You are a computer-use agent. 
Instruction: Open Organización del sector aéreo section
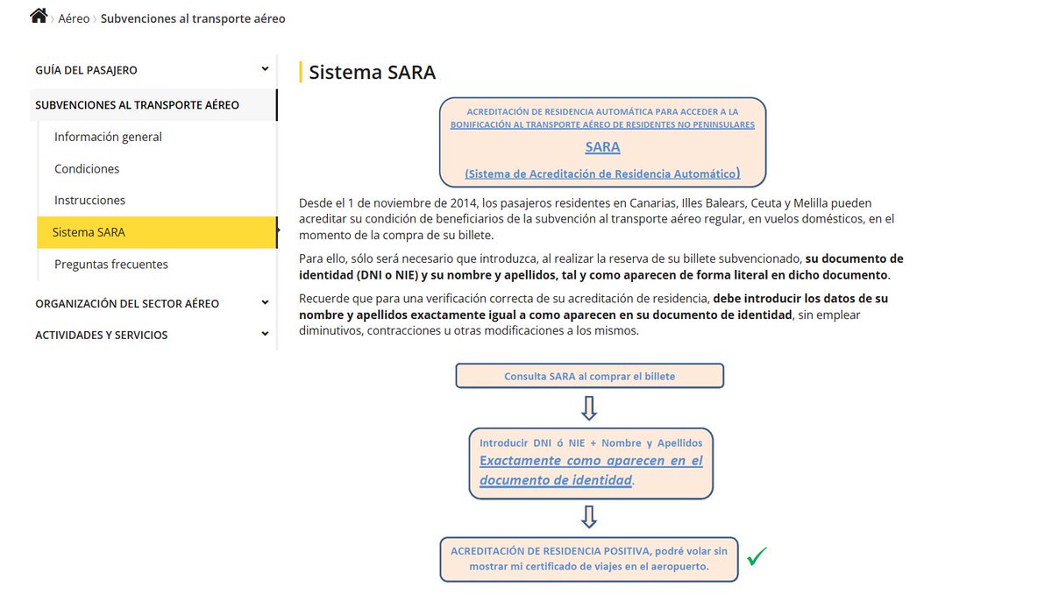127,304
